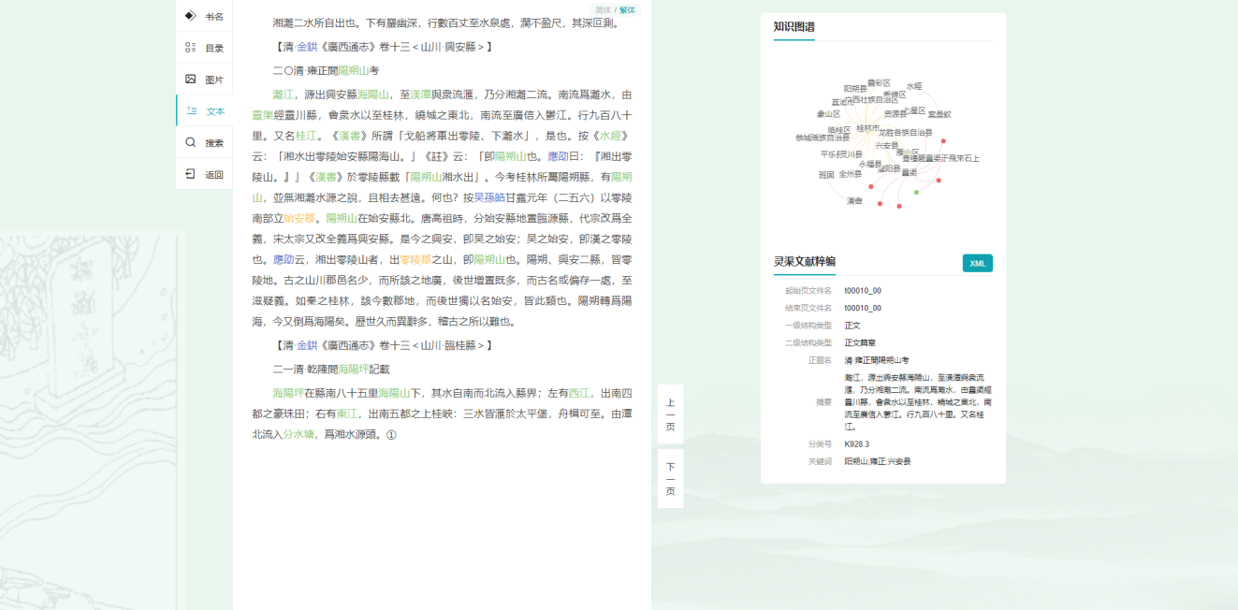Open the 桂江 highlighted term link
This screenshot has width=1238, height=610.
tap(306, 136)
